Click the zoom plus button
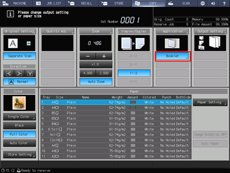Image resolution: width=230 pixels, height=173 pixels. 104,56
